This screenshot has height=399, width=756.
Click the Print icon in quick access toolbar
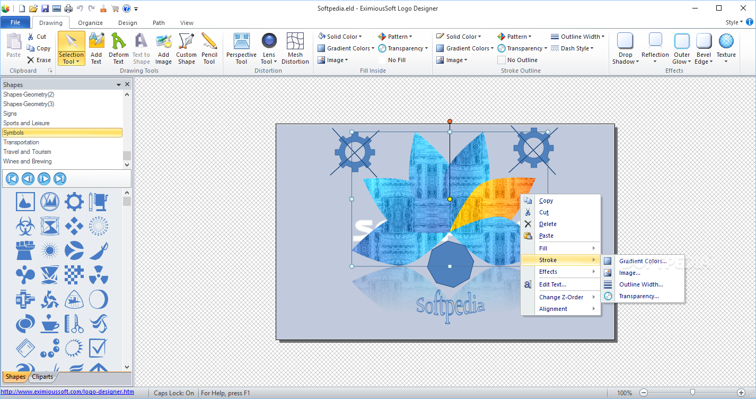coord(68,8)
